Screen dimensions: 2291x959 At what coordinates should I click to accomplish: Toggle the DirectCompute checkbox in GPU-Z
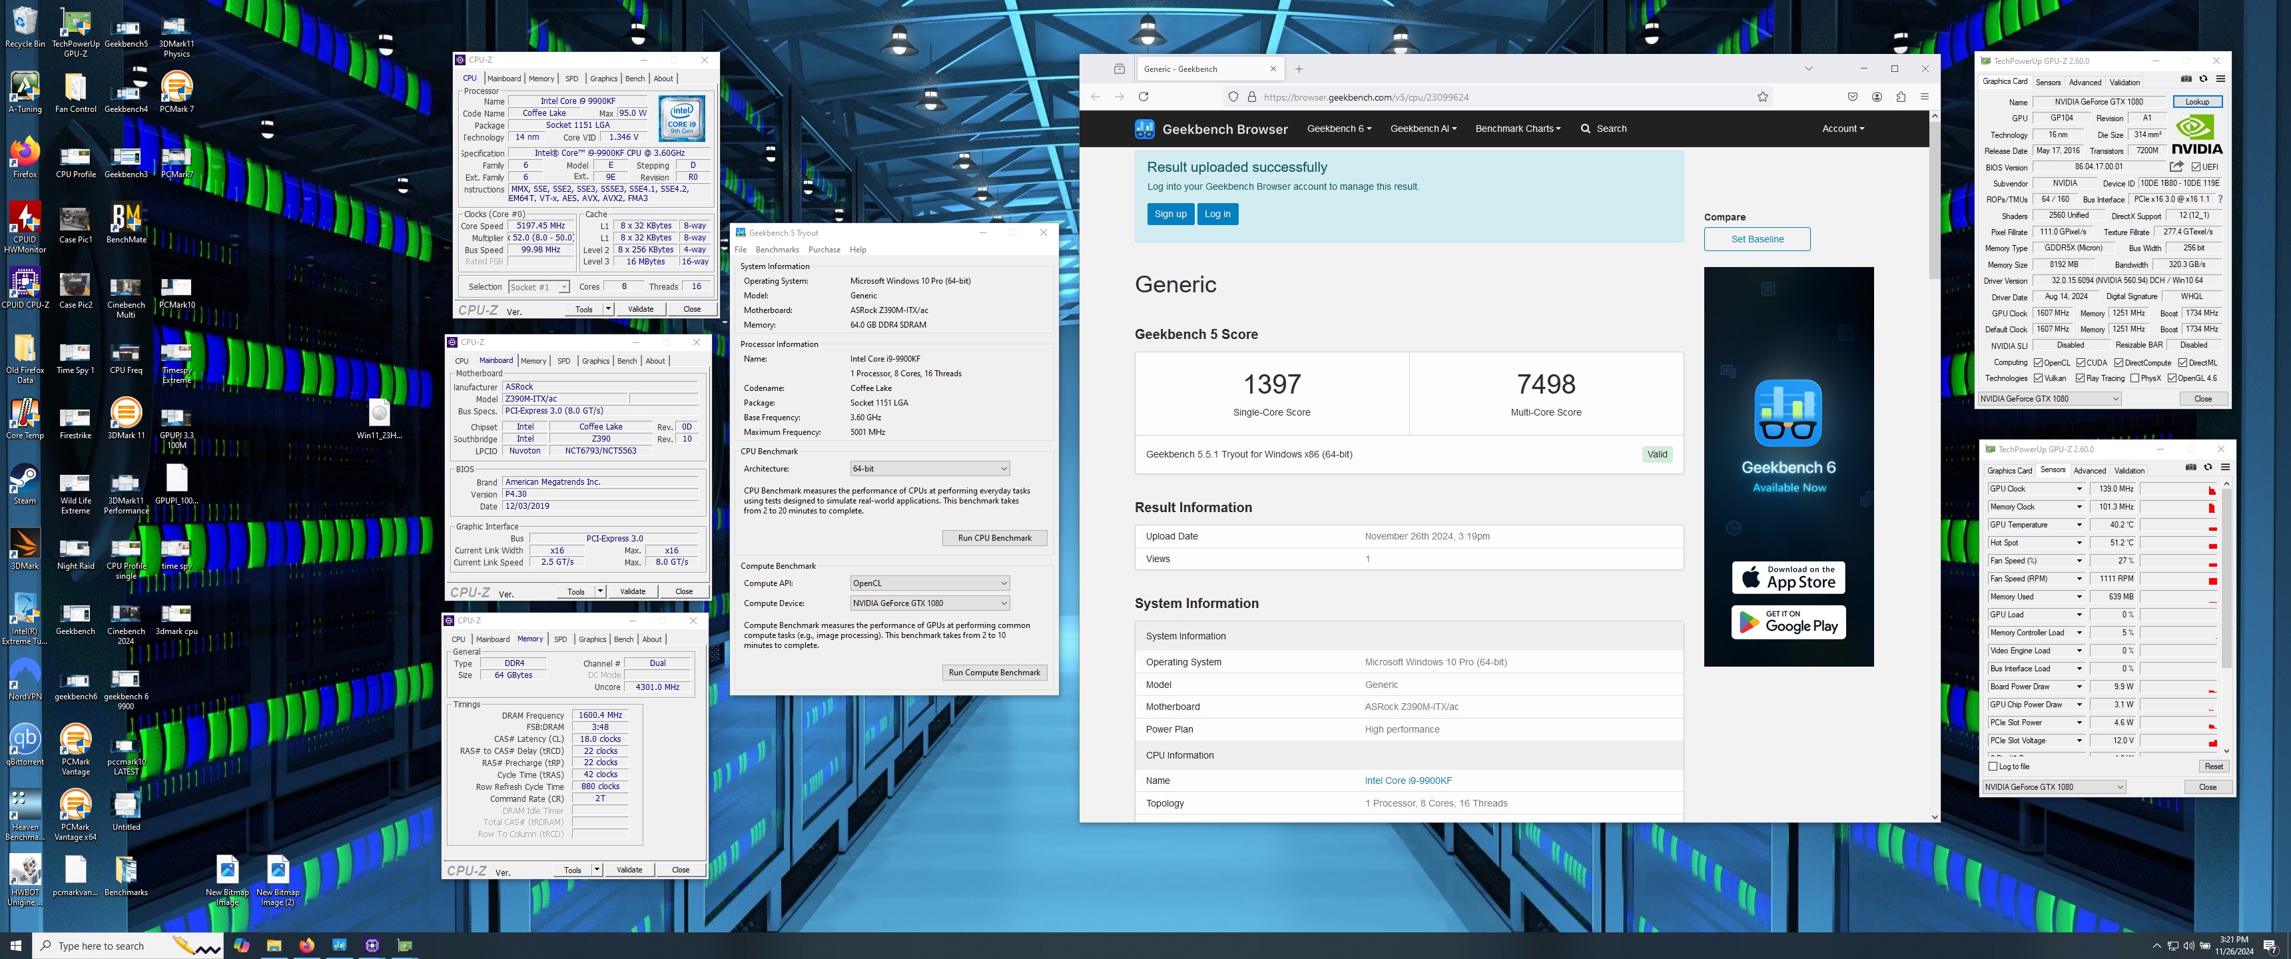[2119, 362]
